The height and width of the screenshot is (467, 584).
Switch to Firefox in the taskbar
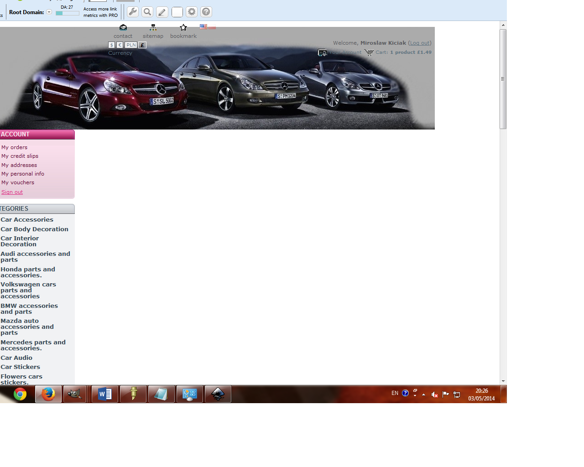point(48,394)
